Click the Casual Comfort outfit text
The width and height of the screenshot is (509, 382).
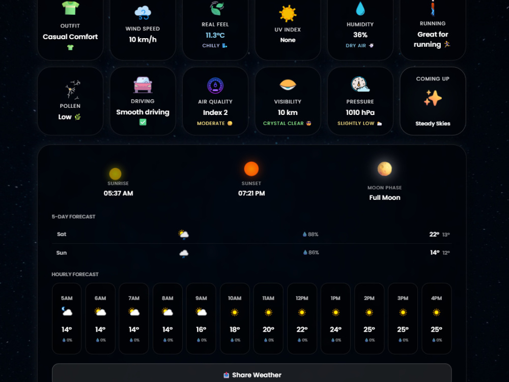tap(70, 37)
